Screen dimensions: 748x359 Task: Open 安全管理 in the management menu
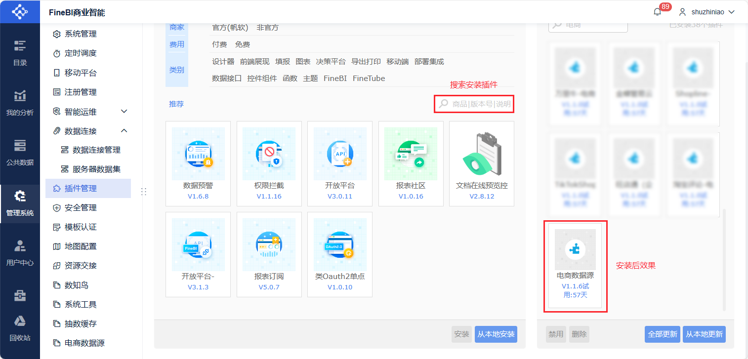click(x=88, y=208)
